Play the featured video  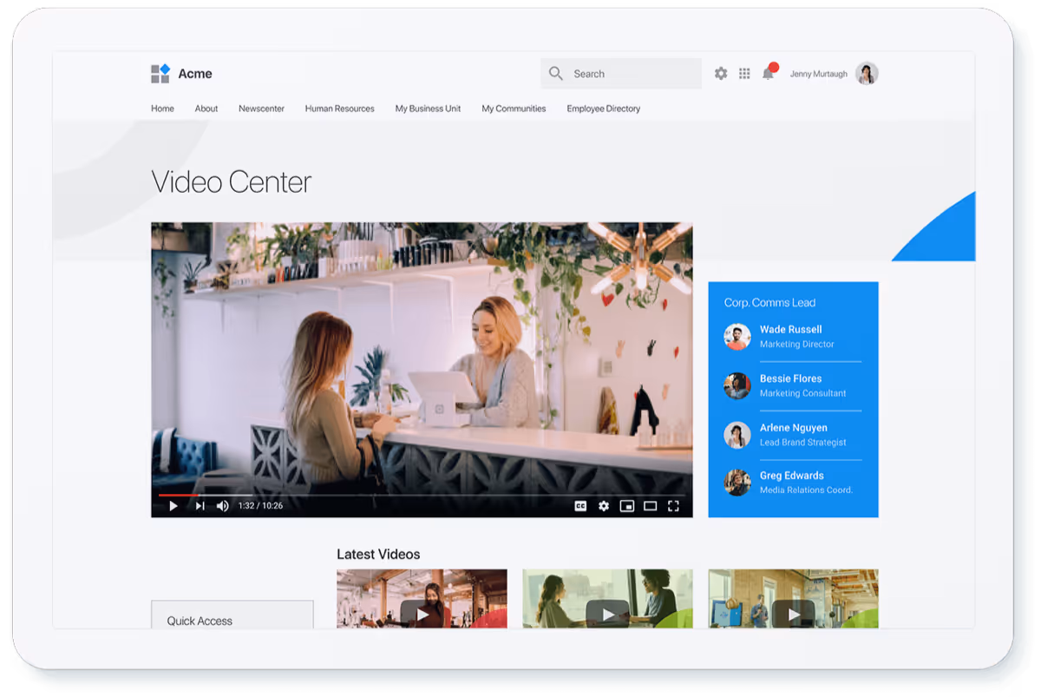(173, 505)
